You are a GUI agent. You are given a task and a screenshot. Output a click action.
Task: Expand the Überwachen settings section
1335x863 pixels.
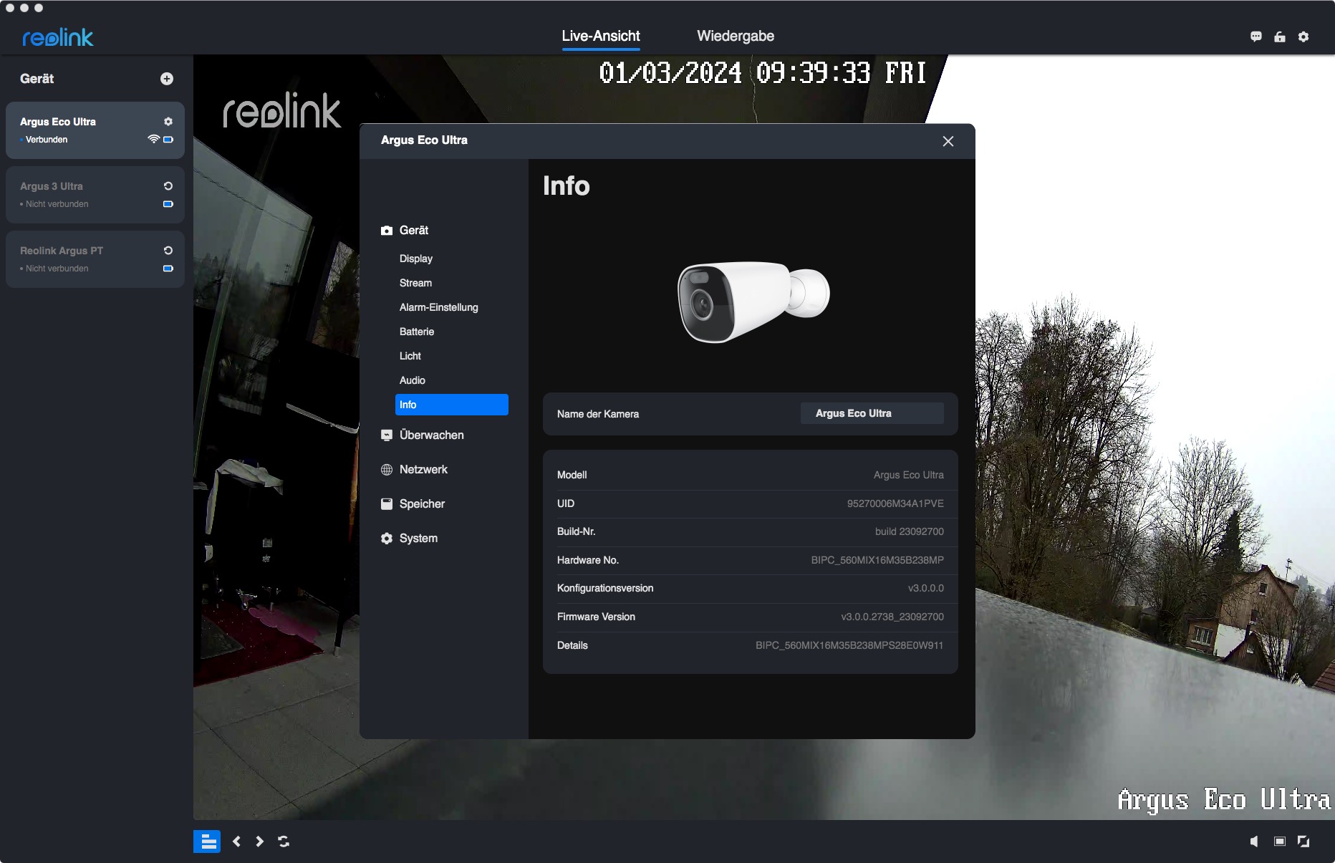(x=431, y=435)
